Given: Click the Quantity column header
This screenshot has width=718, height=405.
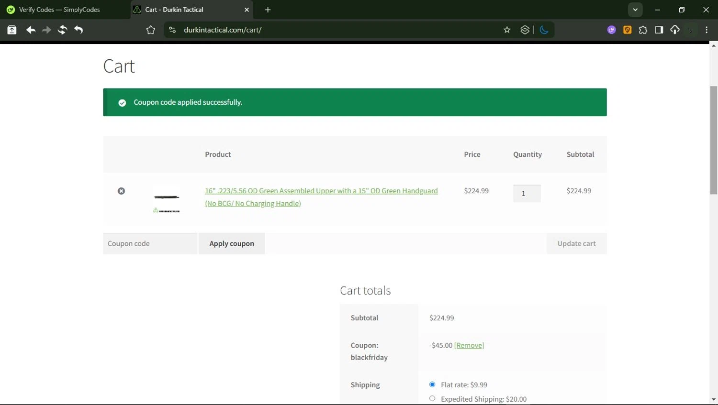Looking at the screenshot, I should pyautogui.click(x=527, y=154).
